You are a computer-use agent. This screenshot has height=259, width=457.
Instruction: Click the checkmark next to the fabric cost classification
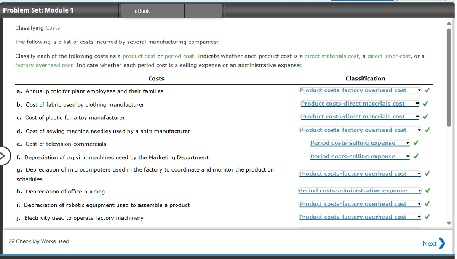[425, 103]
